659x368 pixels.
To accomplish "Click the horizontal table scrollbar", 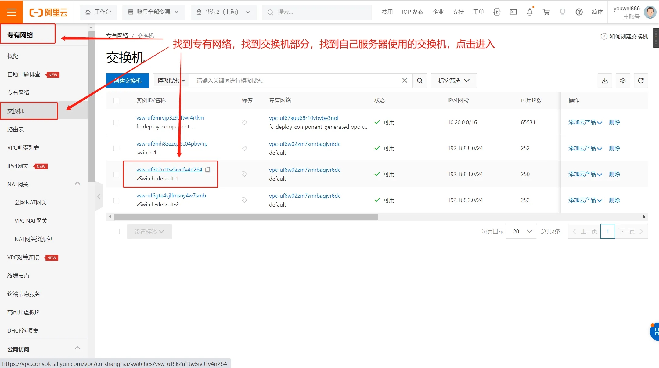I will (x=246, y=217).
